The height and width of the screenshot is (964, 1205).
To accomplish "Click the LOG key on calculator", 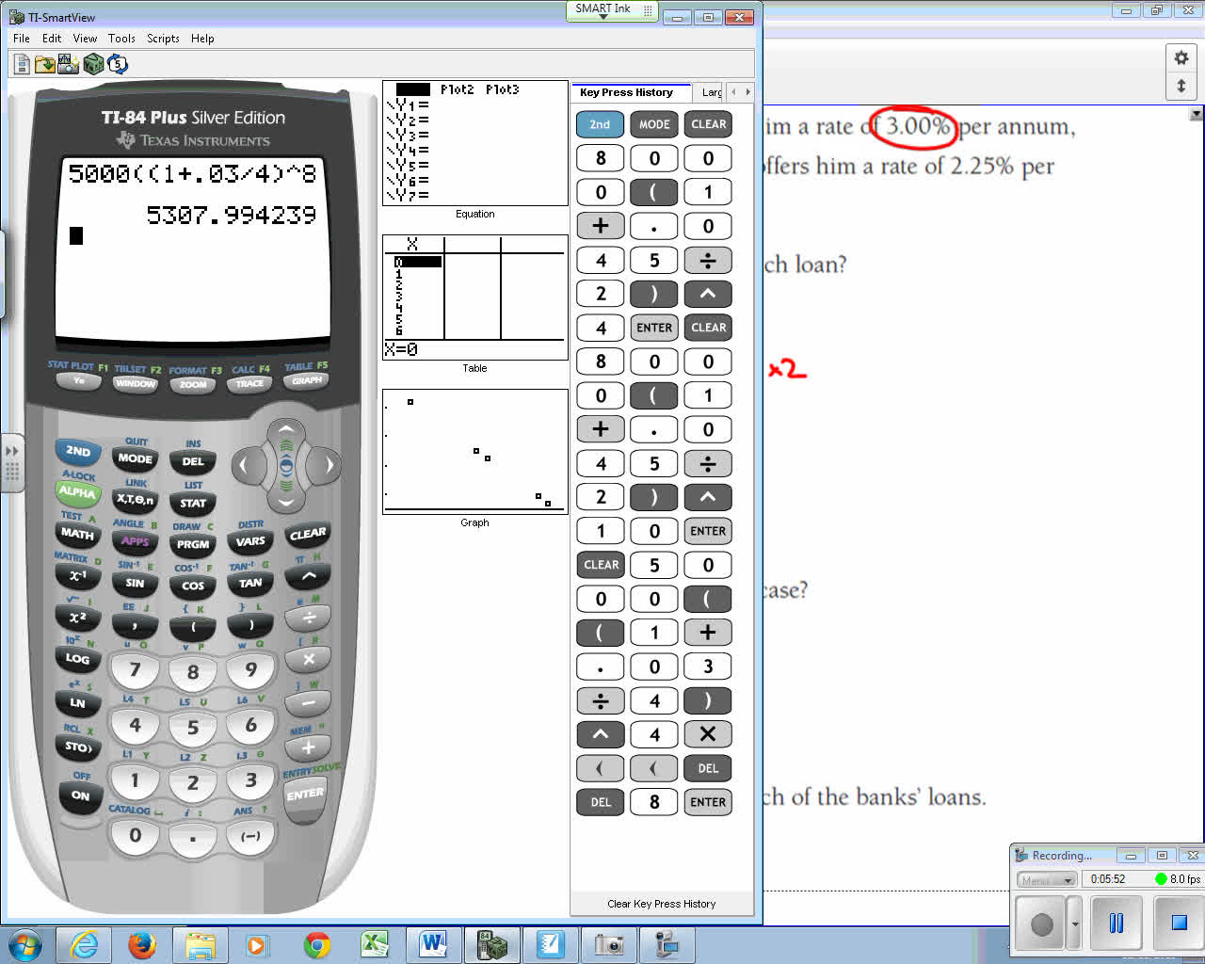I will [x=77, y=659].
